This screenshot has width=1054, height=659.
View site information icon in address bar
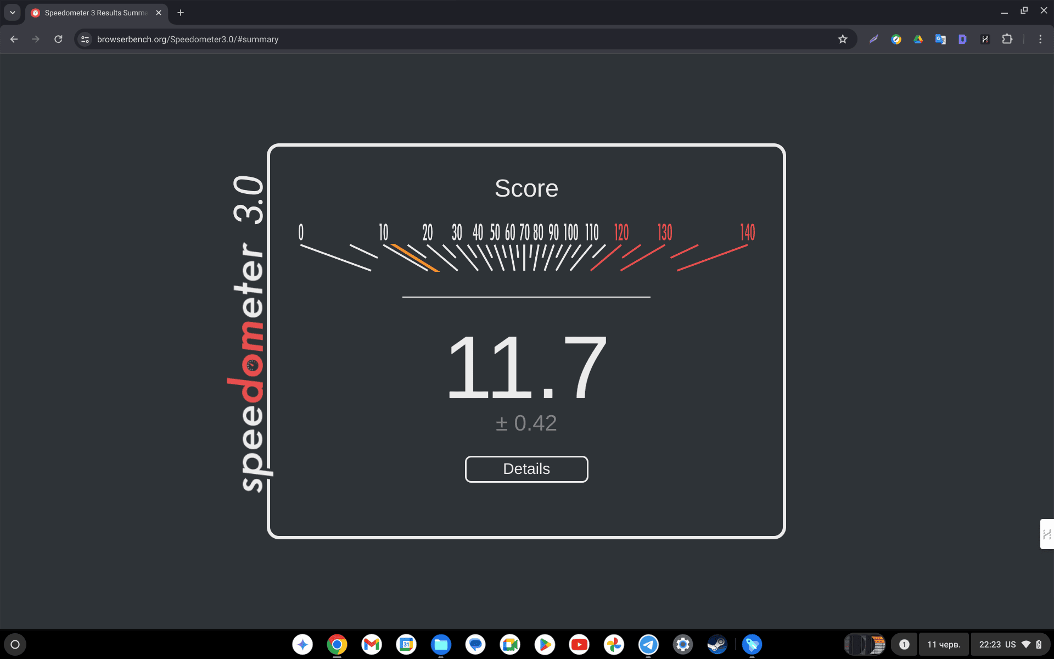tap(85, 39)
